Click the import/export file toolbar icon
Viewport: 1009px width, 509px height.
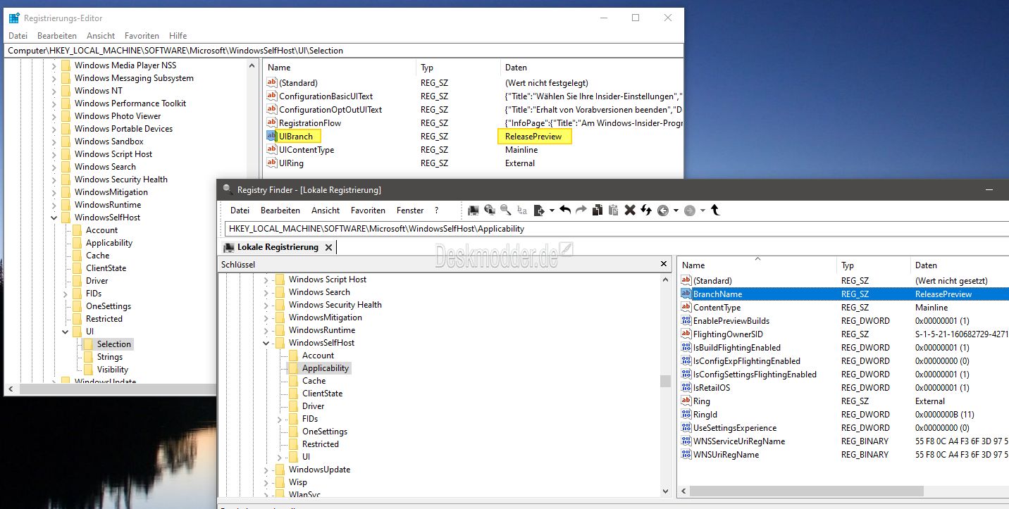point(539,210)
